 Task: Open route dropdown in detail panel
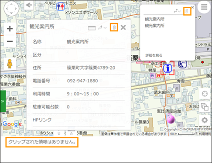[103, 27]
